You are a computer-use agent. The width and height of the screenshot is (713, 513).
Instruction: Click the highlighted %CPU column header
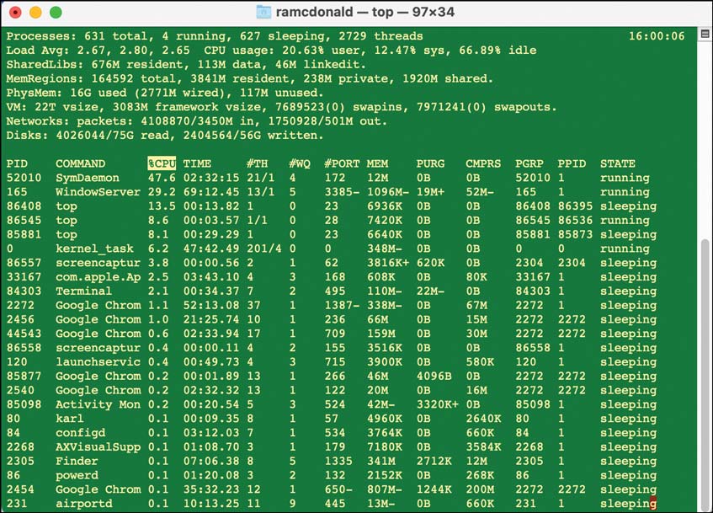(x=162, y=163)
